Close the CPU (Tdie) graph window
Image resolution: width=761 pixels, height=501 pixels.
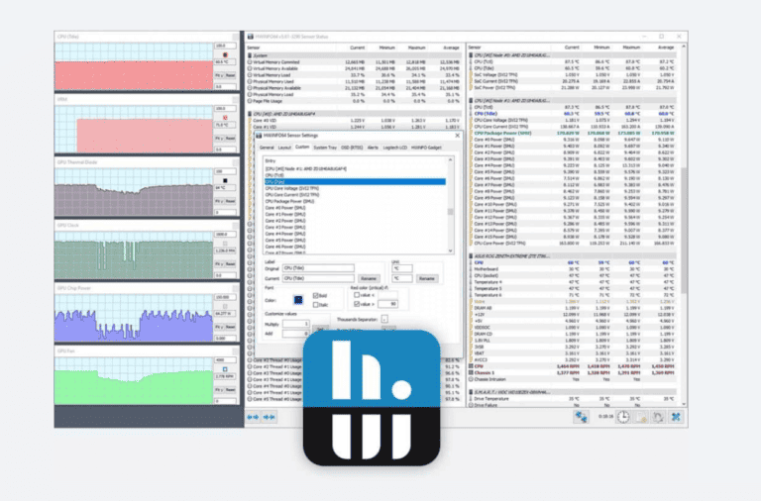(x=236, y=37)
